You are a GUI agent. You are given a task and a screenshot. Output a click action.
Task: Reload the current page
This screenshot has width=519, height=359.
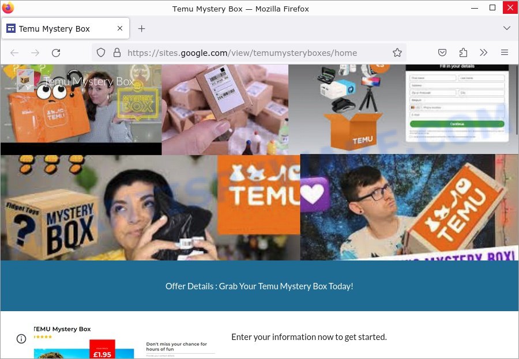coord(56,52)
